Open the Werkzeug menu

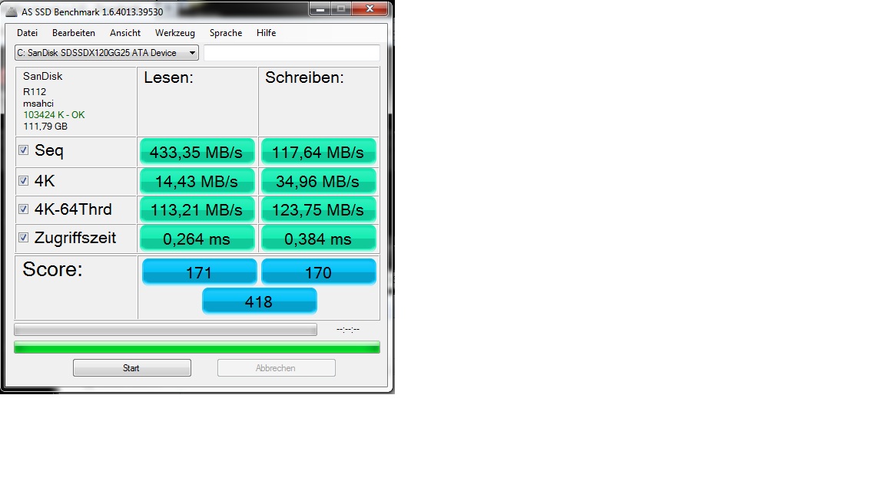[x=175, y=33]
